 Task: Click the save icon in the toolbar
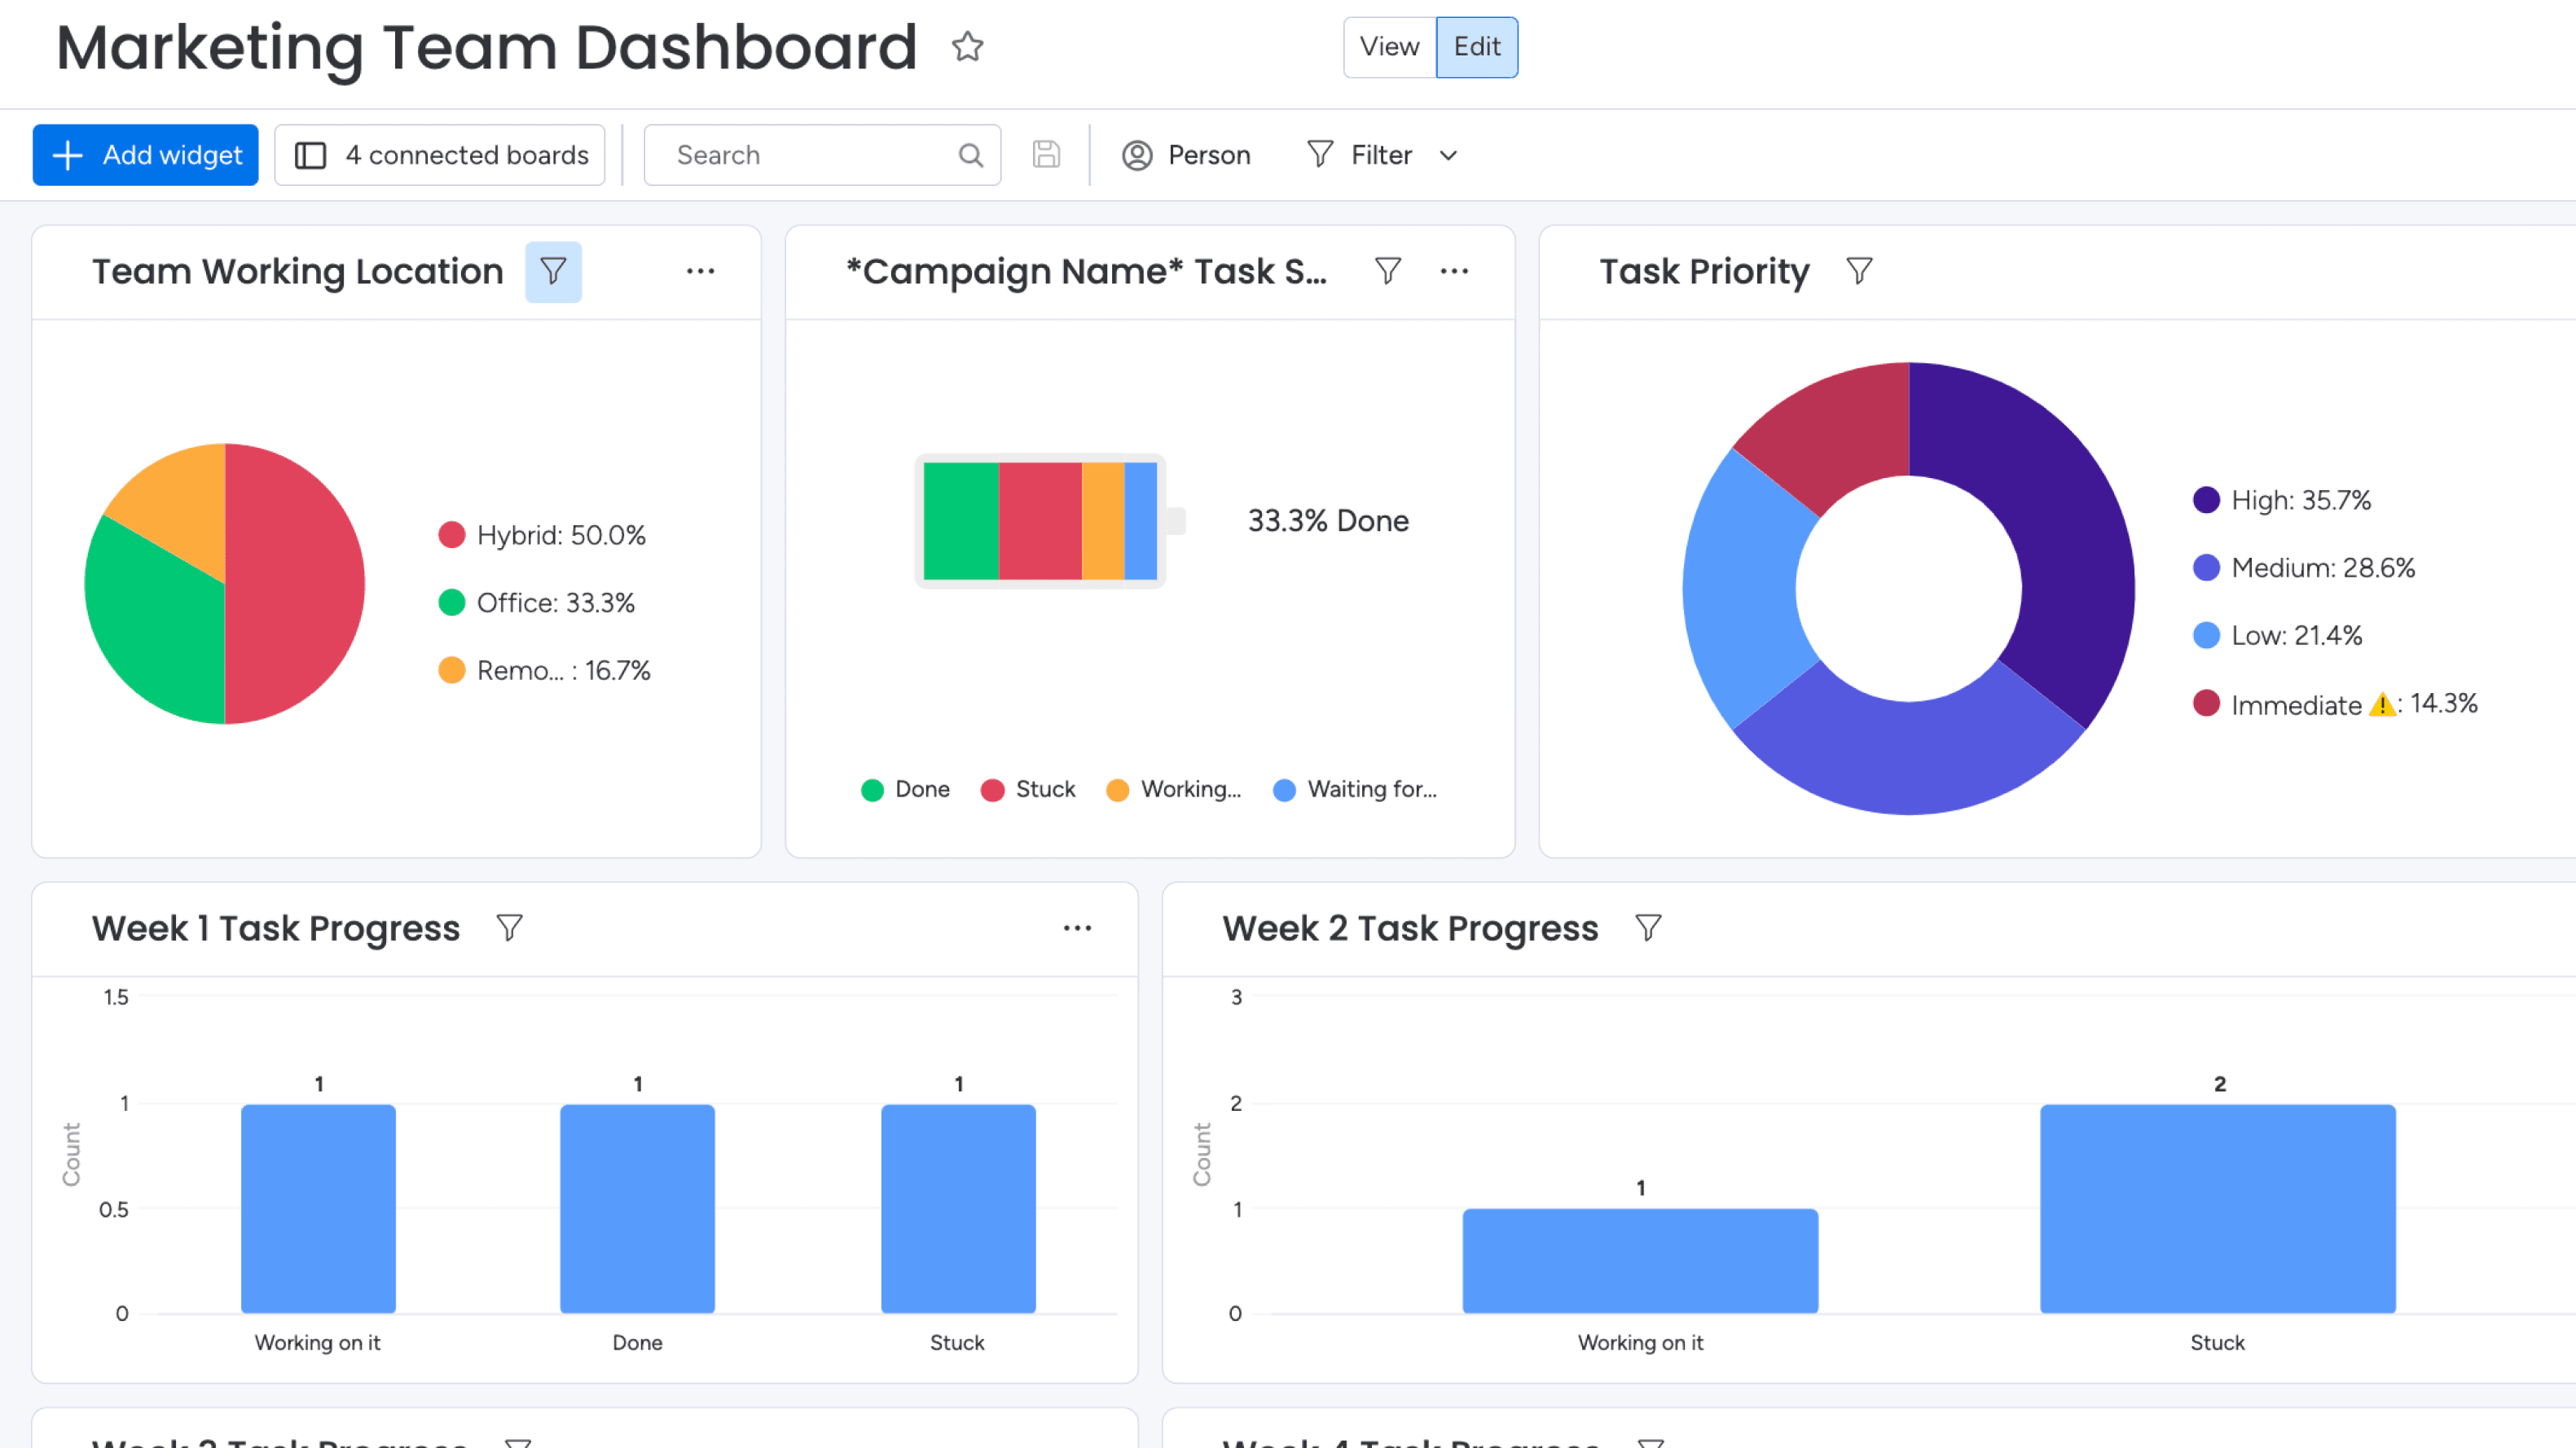[1046, 155]
